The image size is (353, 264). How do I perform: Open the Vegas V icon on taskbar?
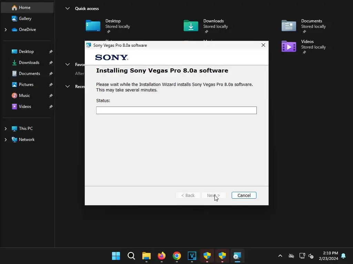[192, 256]
